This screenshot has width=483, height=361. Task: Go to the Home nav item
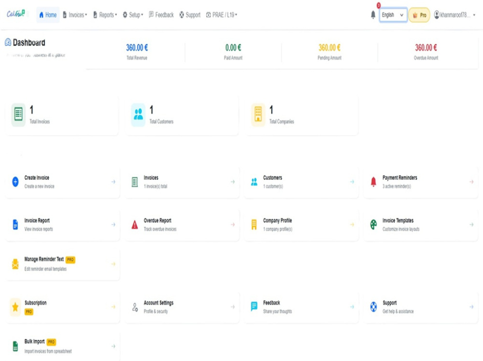coord(48,15)
